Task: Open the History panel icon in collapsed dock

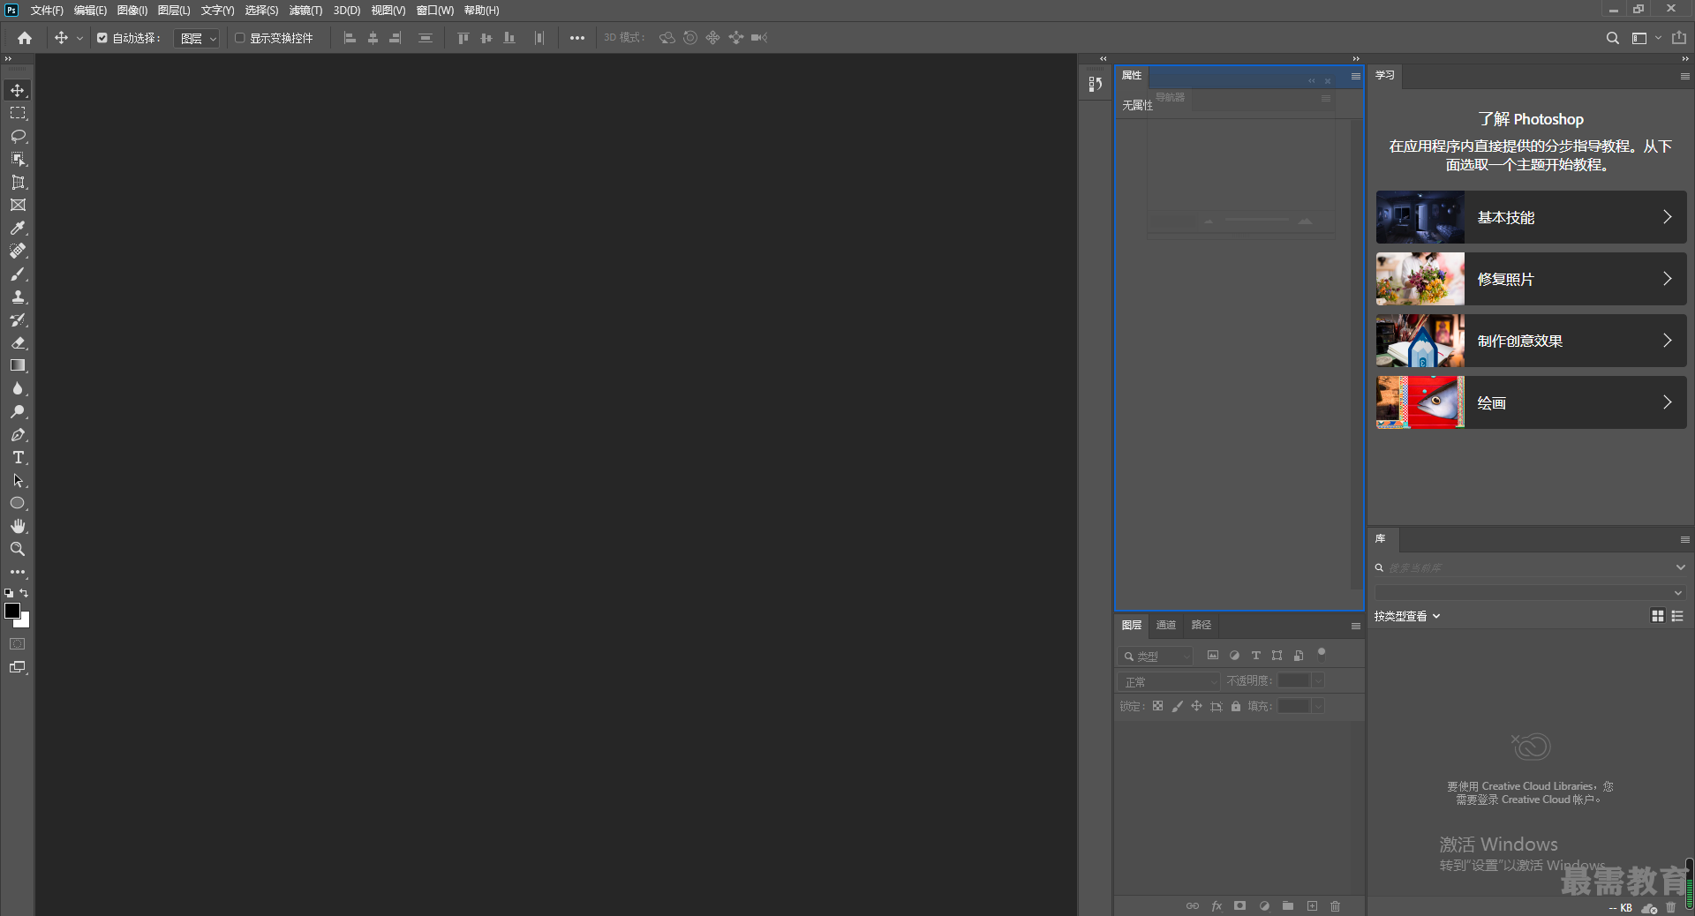Action: (1095, 84)
